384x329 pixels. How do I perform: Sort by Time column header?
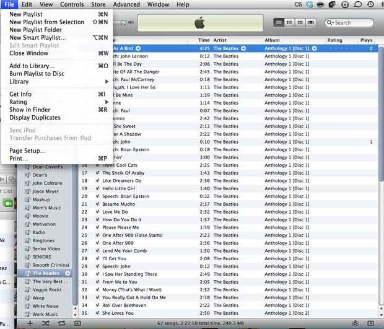tap(199, 40)
